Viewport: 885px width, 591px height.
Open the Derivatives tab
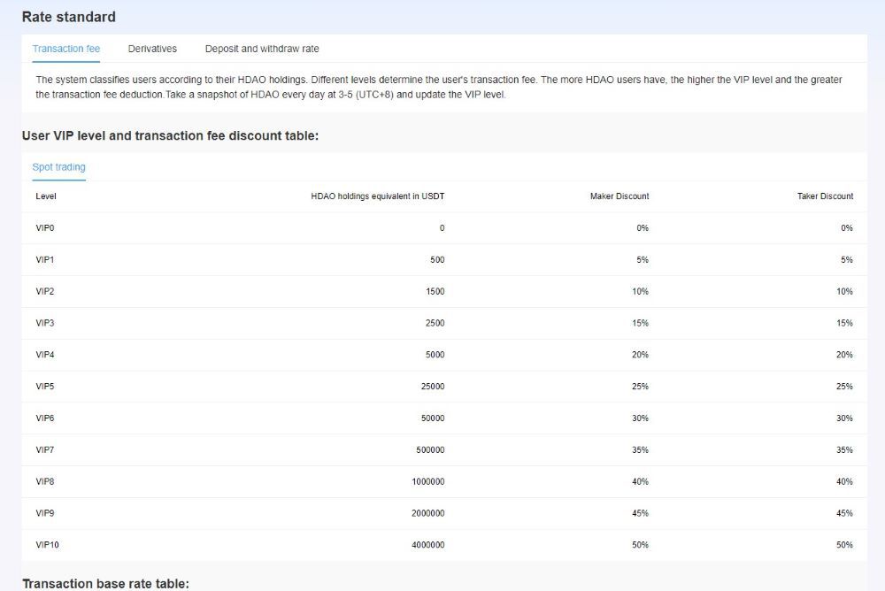(x=152, y=49)
